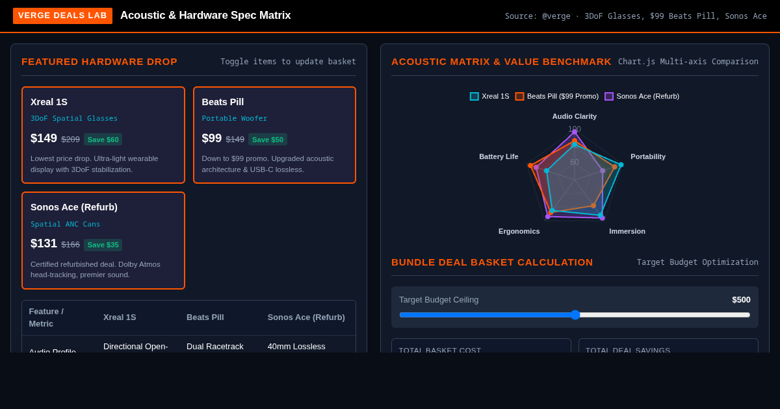Click the $500 budget value

click(x=741, y=299)
